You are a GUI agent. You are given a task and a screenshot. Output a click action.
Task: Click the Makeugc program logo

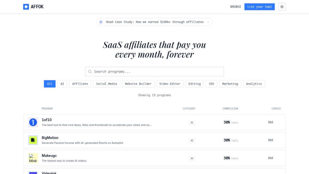tap(33, 158)
